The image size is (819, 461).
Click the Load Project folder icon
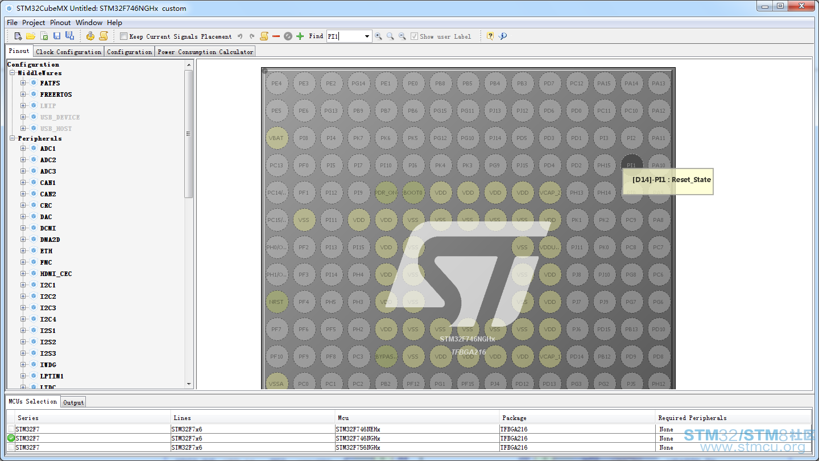click(31, 36)
